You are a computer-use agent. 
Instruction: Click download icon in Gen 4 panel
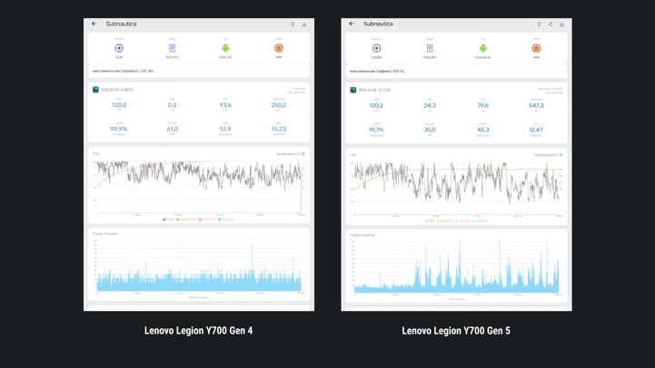304,24
